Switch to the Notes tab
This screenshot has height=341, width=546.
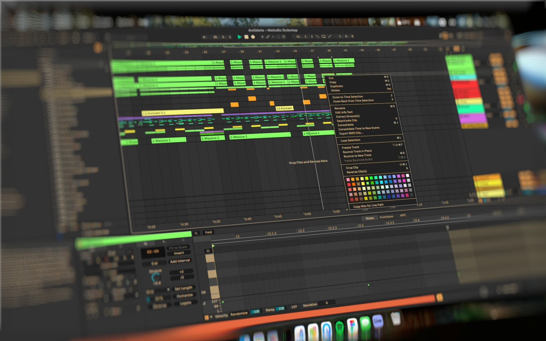pos(370,218)
